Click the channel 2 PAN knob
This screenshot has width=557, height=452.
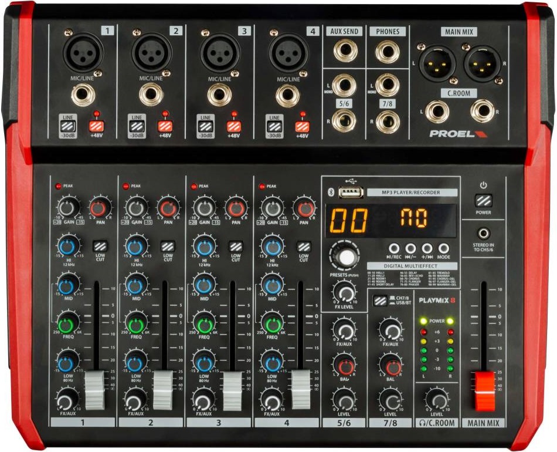[168, 208]
